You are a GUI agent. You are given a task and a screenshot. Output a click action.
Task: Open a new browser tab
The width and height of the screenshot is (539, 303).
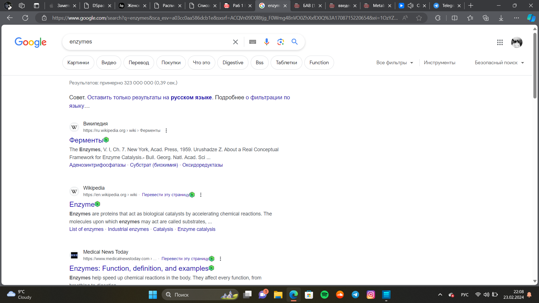471,6
